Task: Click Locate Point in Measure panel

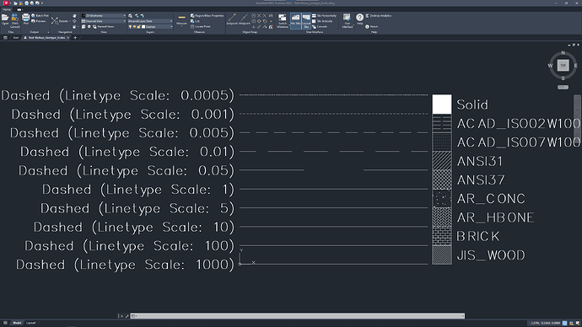Action: [x=201, y=26]
